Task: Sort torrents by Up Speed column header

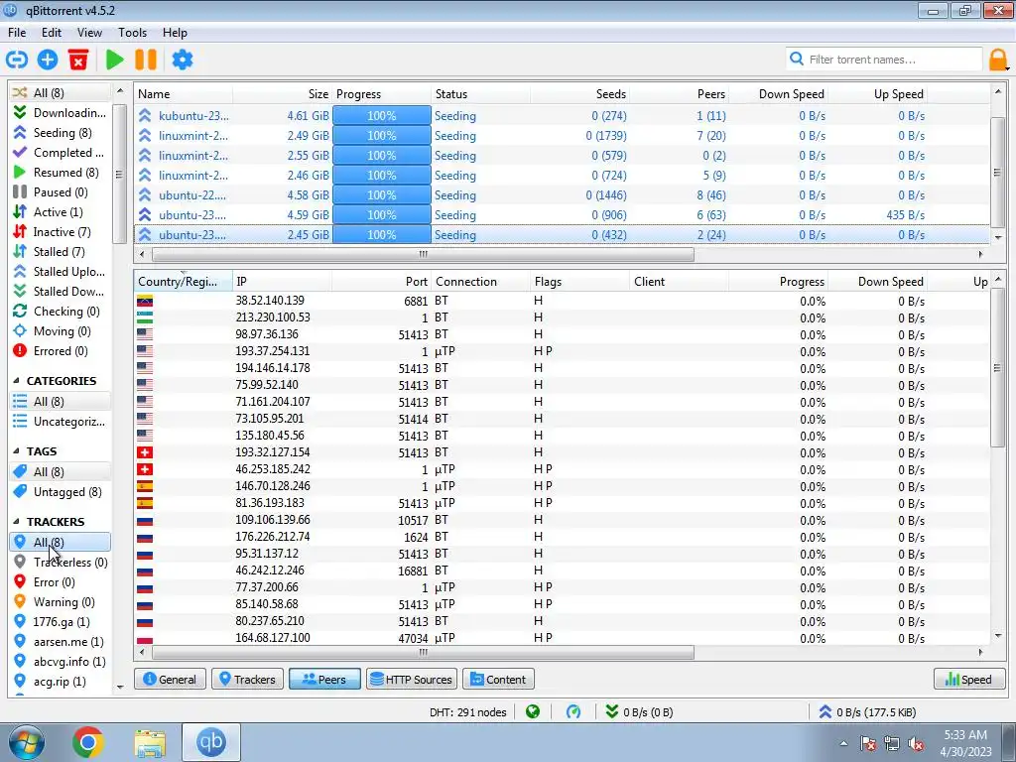Action: tap(877, 94)
